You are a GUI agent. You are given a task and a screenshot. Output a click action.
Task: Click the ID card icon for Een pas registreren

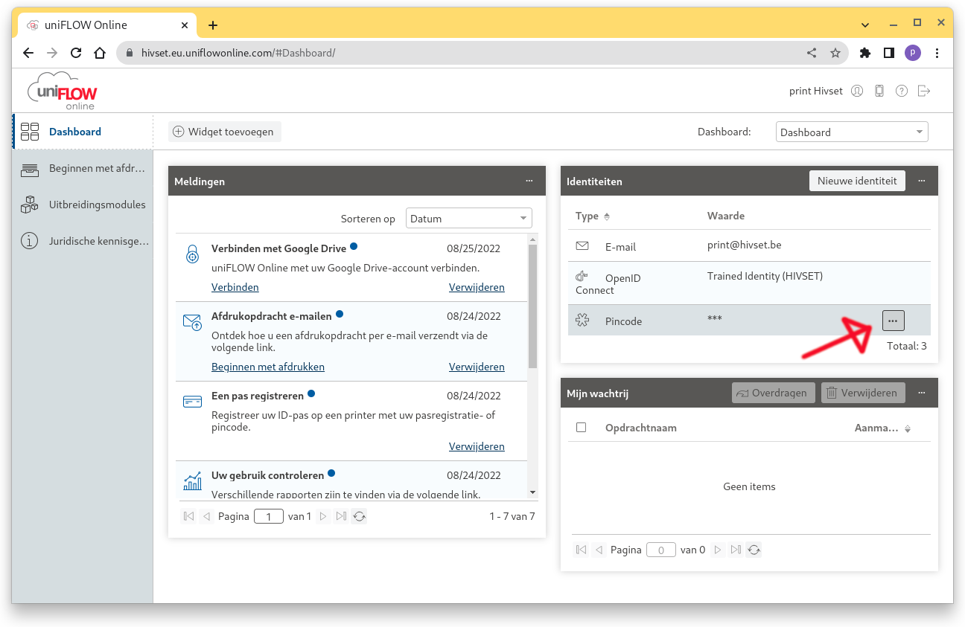(192, 402)
